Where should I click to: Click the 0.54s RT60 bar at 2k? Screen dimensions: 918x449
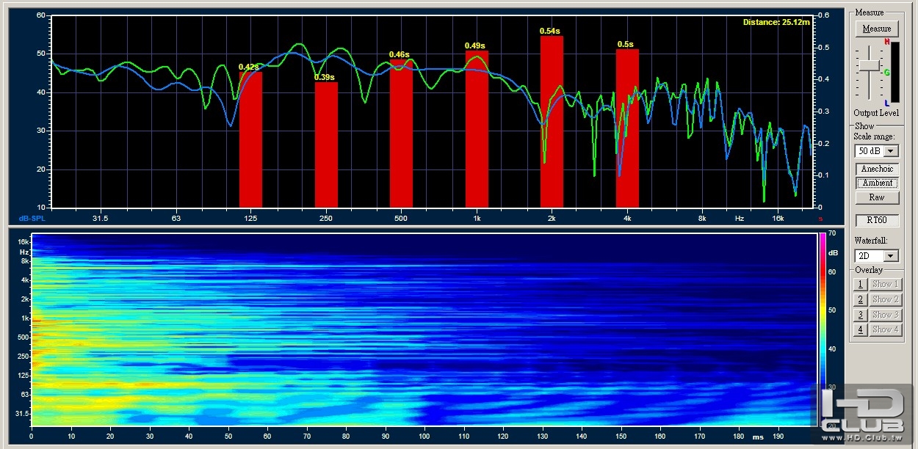tap(552, 122)
